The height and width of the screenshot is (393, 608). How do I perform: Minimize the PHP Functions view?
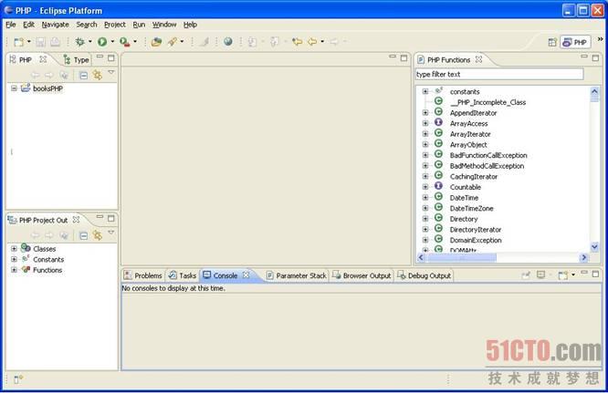click(584, 57)
